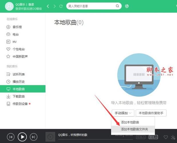Expand the 手动添加 dropdown
The width and height of the screenshot is (177, 143).
[123, 113]
